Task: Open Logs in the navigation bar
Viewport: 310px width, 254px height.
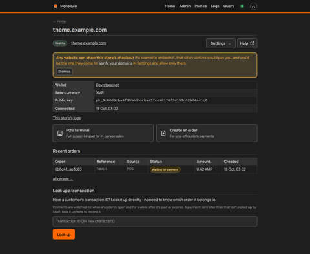Action: tap(215, 6)
